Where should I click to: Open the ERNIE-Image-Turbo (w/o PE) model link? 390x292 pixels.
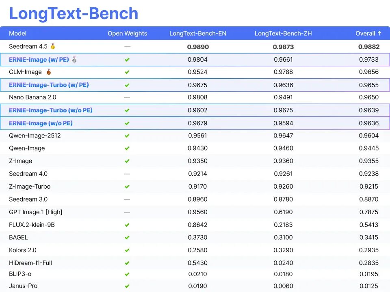(x=50, y=110)
